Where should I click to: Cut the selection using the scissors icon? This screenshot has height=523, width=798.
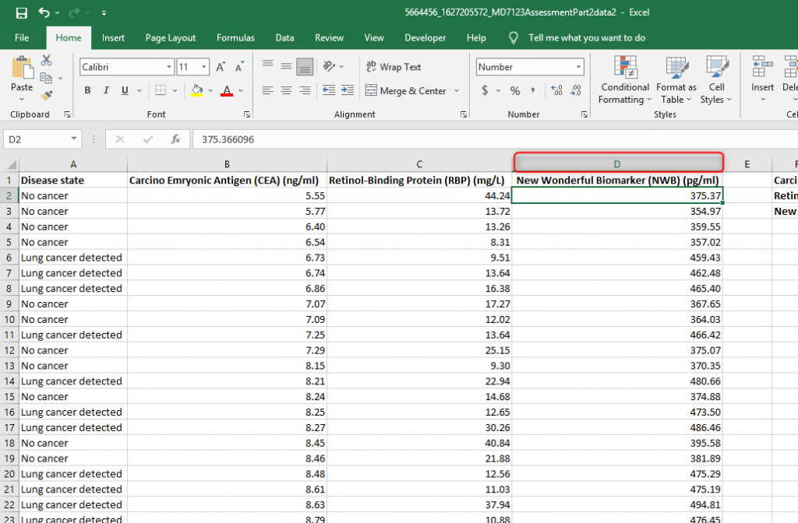click(45, 60)
